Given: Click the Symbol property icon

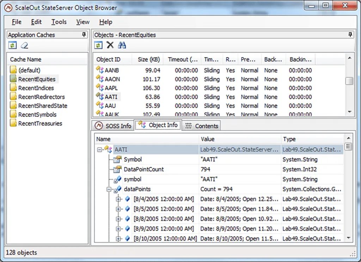Looking at the screenshot, I should [117, 159].
